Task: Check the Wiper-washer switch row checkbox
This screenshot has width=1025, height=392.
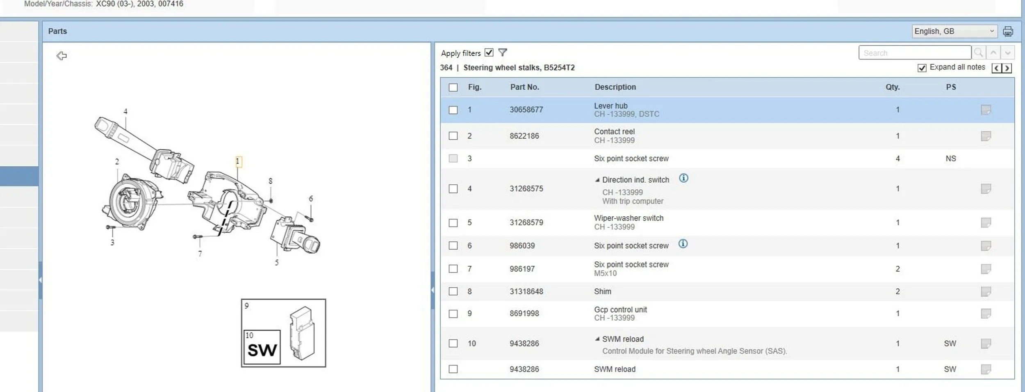Action: pyautogui.click(x=453, y=223)
